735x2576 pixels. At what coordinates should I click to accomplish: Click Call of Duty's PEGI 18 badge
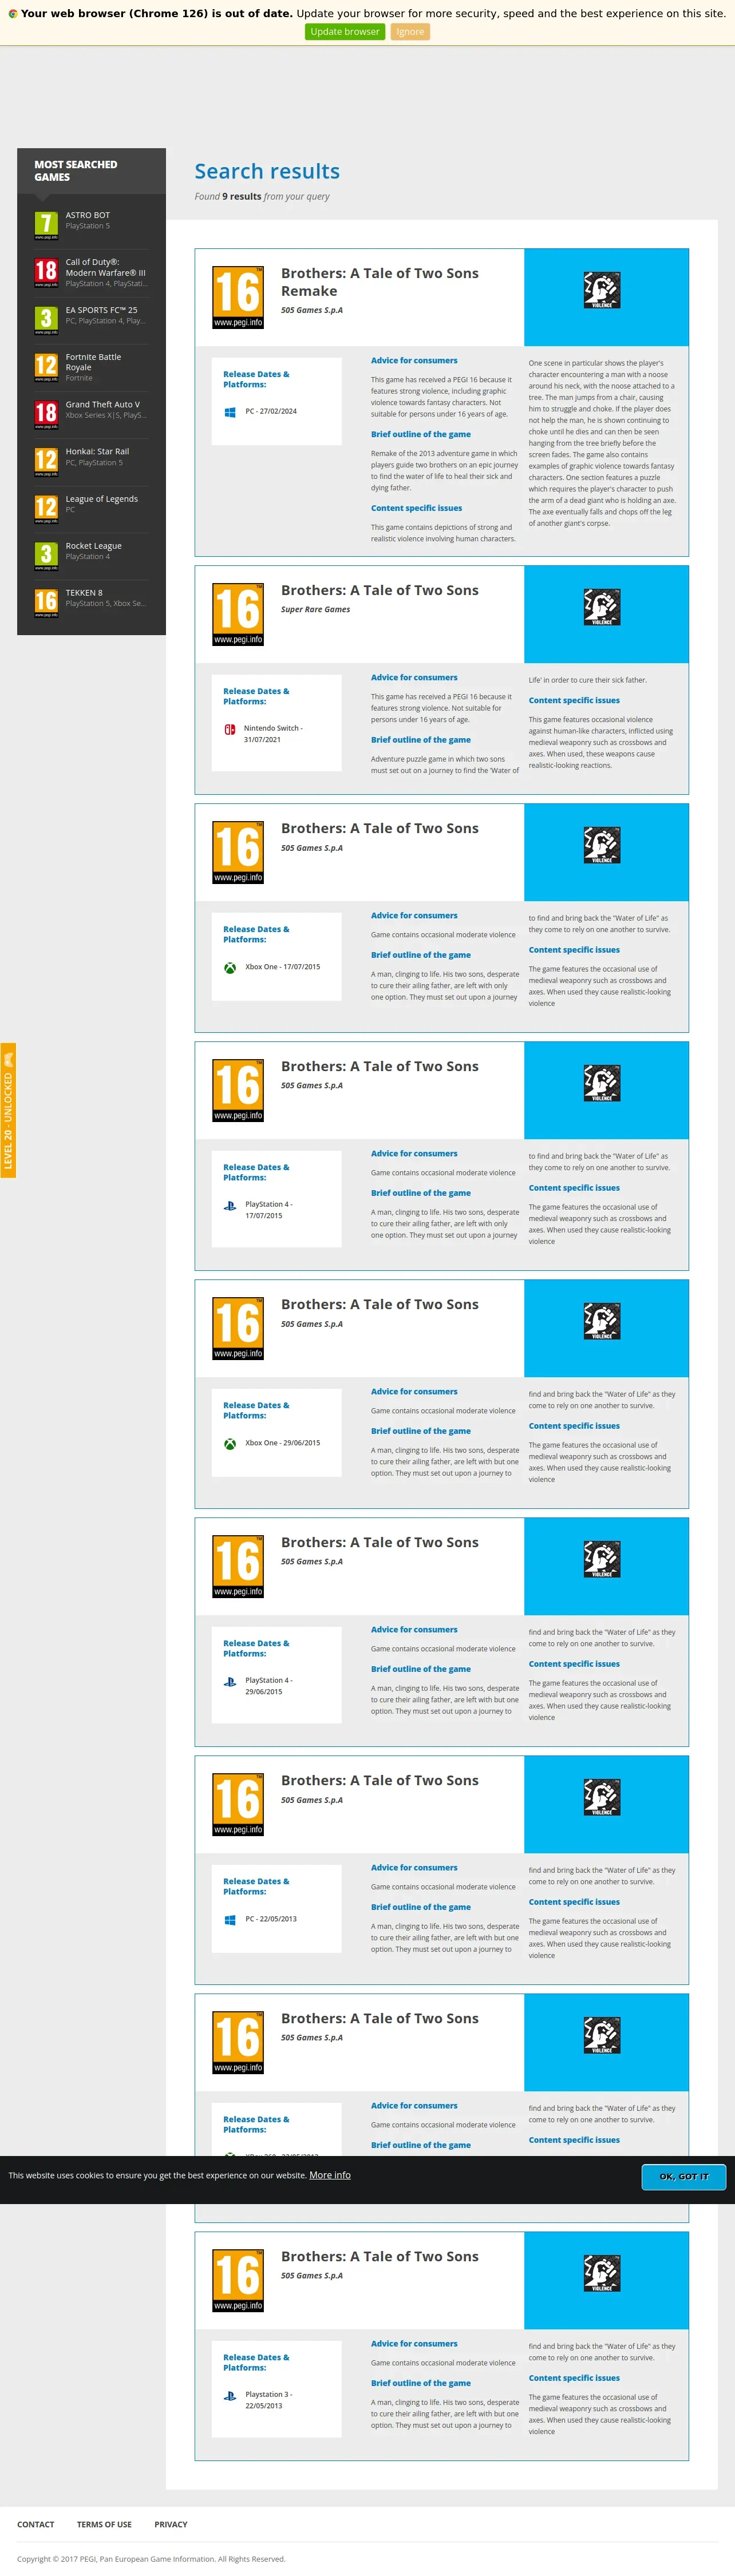point(46,273)
